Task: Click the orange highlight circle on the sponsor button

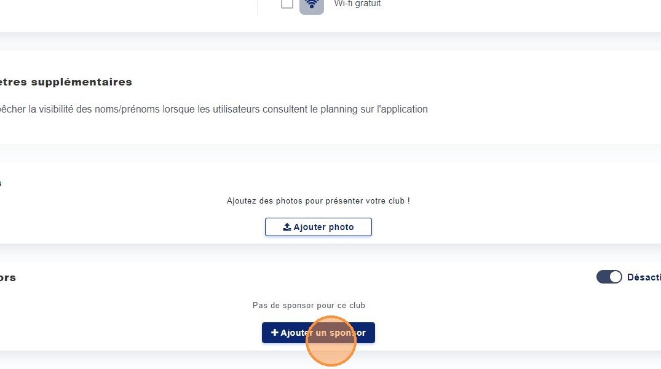Action: pos(331,341)
